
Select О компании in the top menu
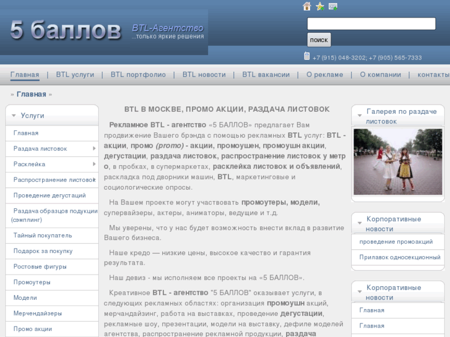coord(380,75)
